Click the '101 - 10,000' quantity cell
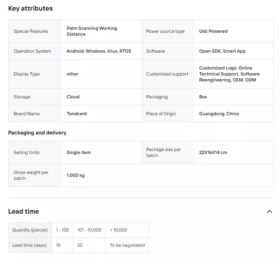This screenshot has width=280, height=258. pos(89,230)
